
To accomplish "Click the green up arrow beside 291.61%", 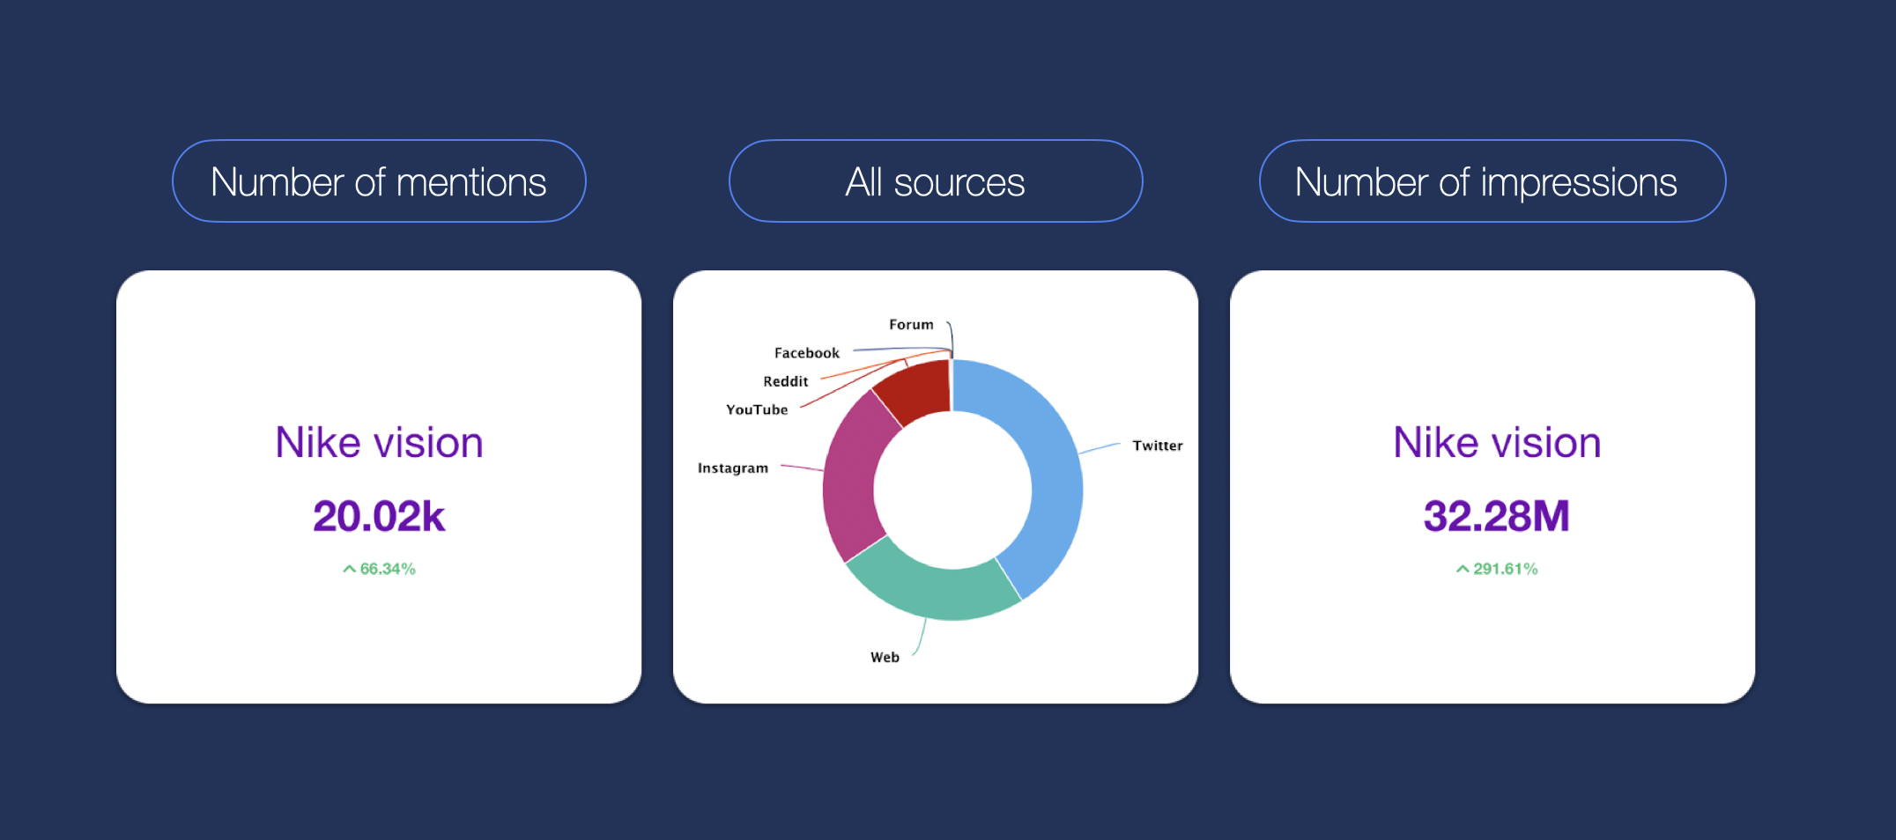I will (1463, 569).
